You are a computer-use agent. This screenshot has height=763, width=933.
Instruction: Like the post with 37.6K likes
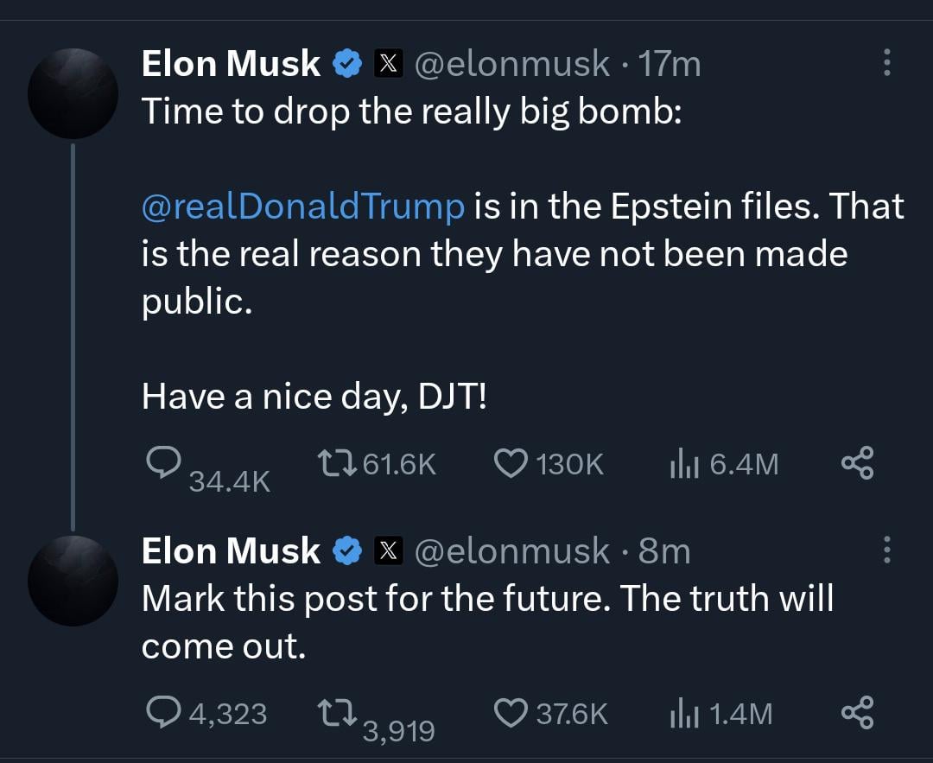coord(511,713)
